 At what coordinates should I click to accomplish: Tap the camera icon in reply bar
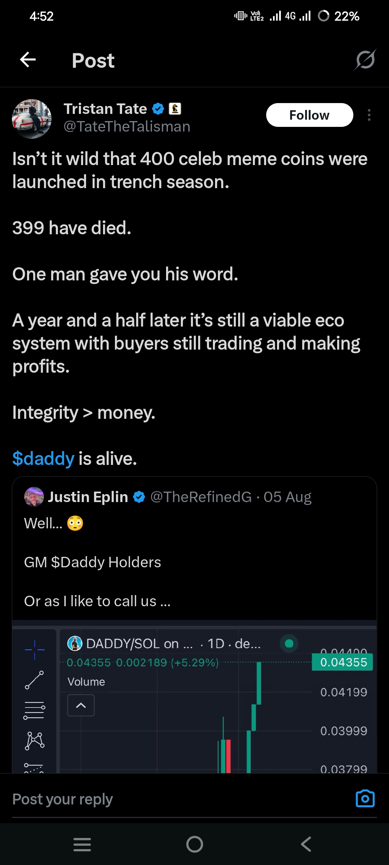[365, 799]
